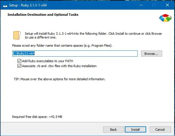The image size is (175, 136).
Task: Click the 'Required free disk space: ~42.5 MB' text
Action: 37,117
